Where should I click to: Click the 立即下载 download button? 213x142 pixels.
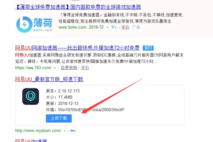point(59,118)
